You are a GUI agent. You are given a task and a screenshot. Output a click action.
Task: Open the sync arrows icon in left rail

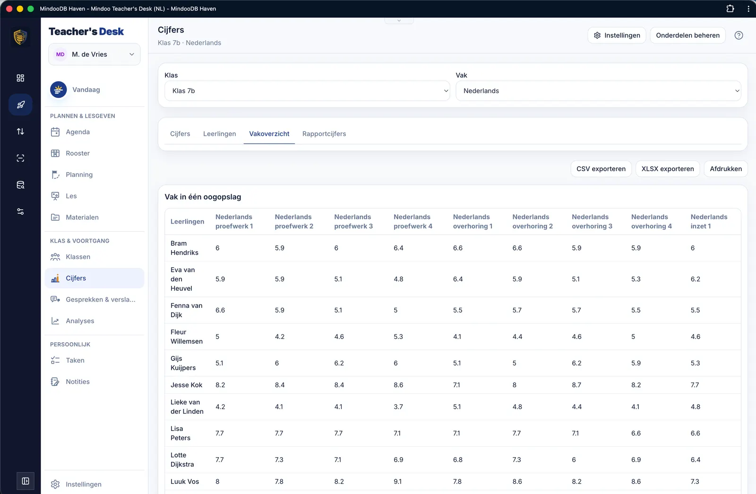pos(20,131)
